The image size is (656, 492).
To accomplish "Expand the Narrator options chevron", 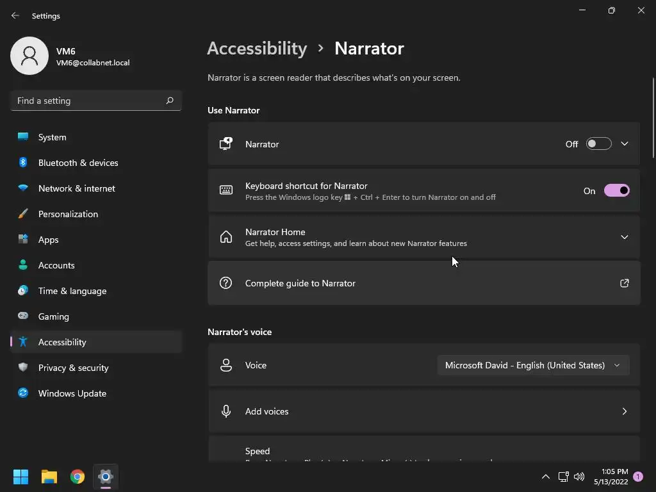I will tap(625, 144).
